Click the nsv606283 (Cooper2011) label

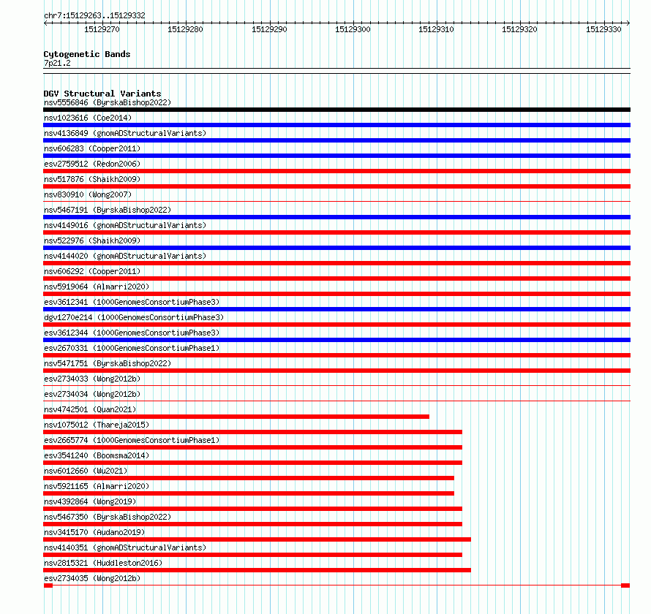[x=92, y=148]
